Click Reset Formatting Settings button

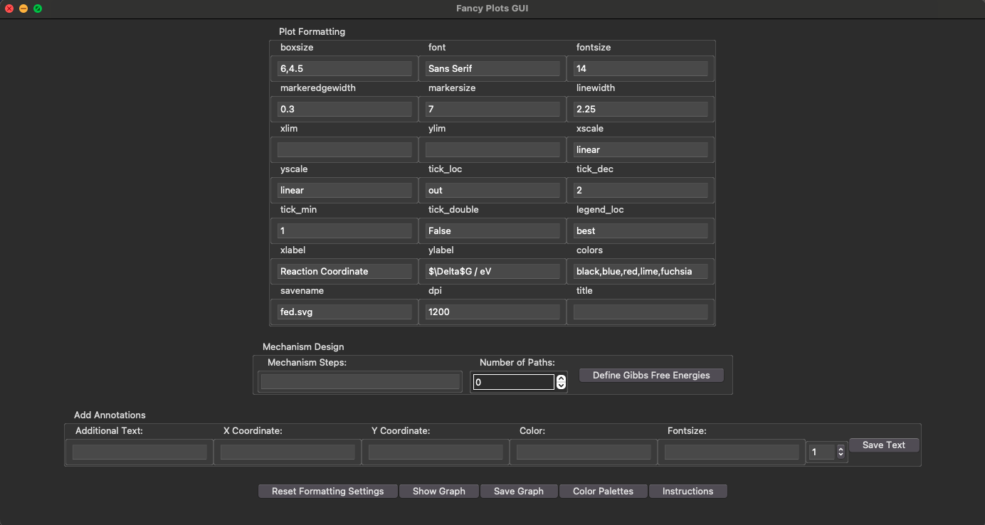click(327, 491)
